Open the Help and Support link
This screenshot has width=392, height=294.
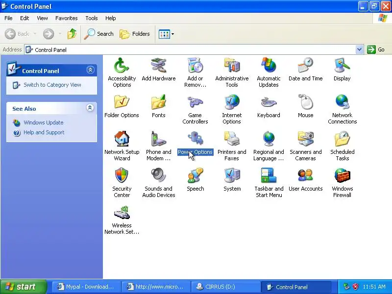coord(44,132)
